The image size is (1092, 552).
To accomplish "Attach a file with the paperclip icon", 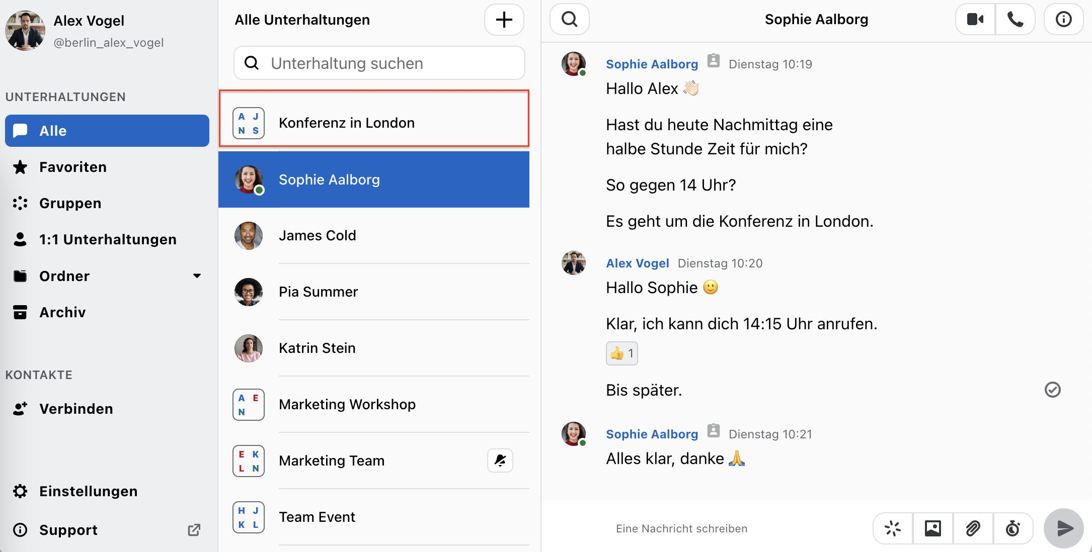I will point(973,528).
